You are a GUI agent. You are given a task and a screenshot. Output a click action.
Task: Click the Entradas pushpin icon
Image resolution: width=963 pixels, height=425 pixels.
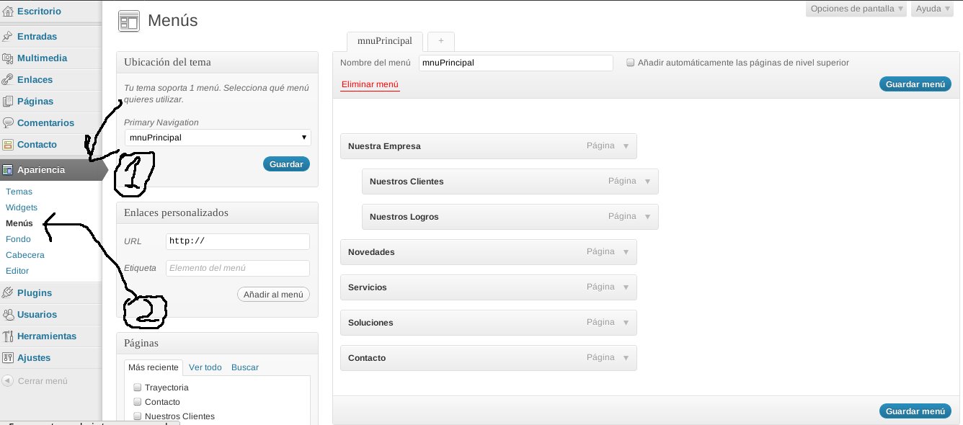click(x=8, y=37)
